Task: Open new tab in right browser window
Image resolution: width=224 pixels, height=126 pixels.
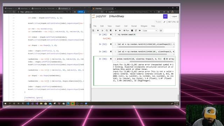Action: [x=115, y=8]
